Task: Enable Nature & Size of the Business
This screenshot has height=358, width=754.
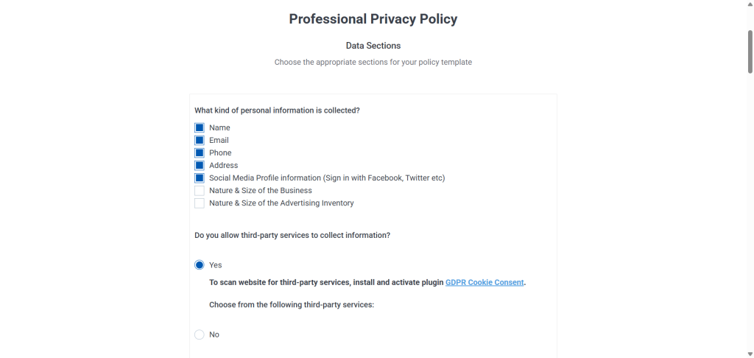Action: pyautogui.click(x=200, y=190)
